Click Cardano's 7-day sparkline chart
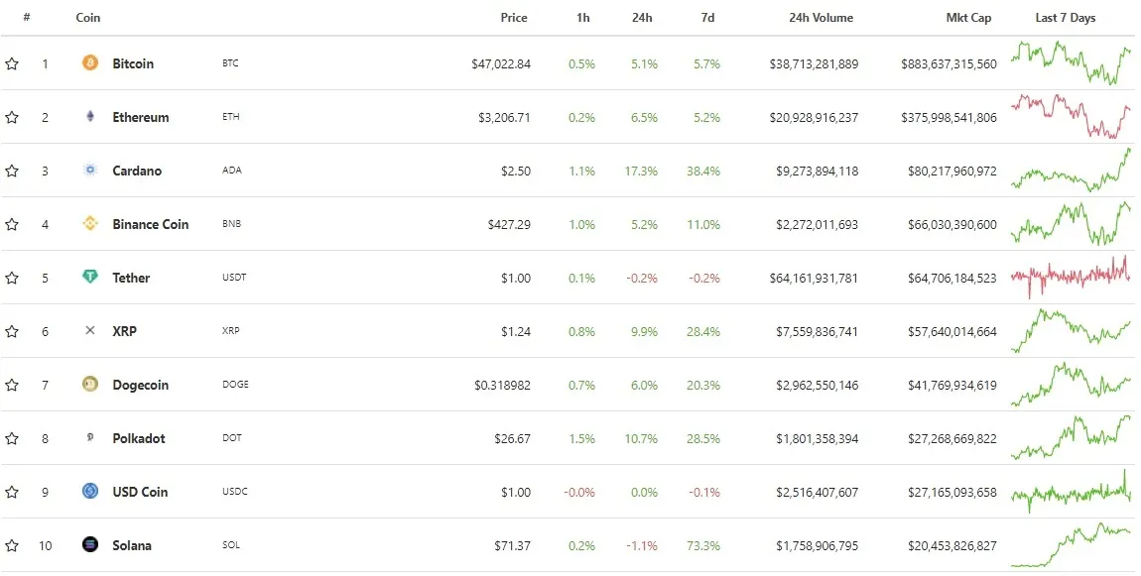The width and height of the screenshot is (1141, 576). (x=1071, y=171)
